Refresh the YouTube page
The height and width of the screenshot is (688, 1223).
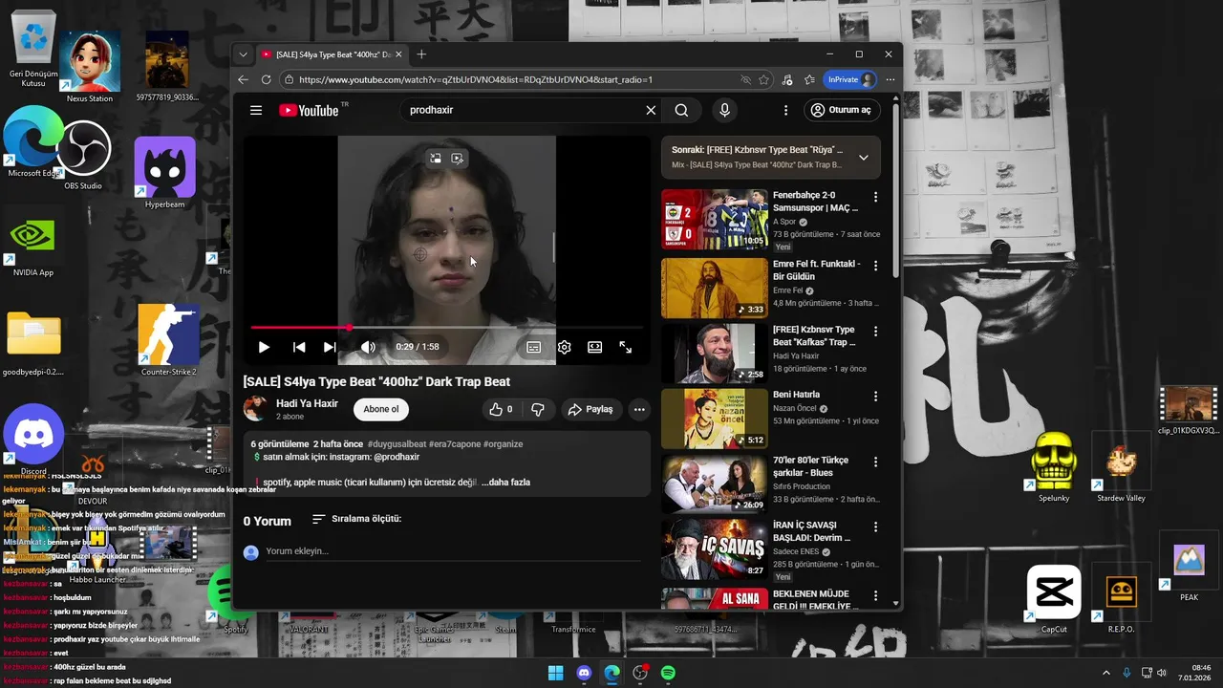point(266,80)
